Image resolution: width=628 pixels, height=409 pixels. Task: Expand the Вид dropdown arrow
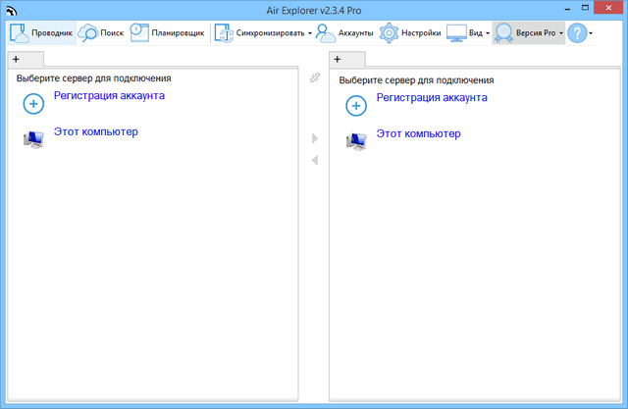coord(488,33)
